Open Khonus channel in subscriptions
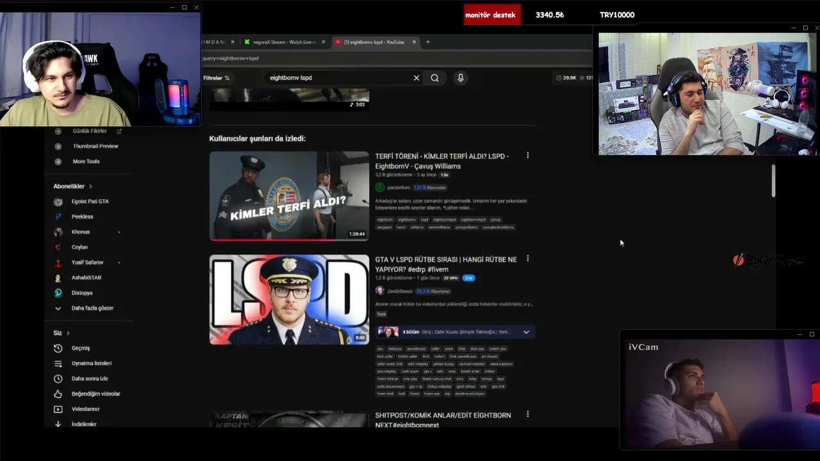The height and width of the screenshot is (461, 820). [x=81, y=232]
